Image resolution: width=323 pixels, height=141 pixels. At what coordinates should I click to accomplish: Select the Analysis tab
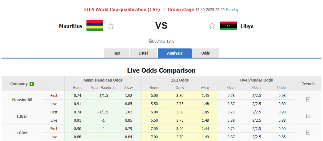point(175,53)
